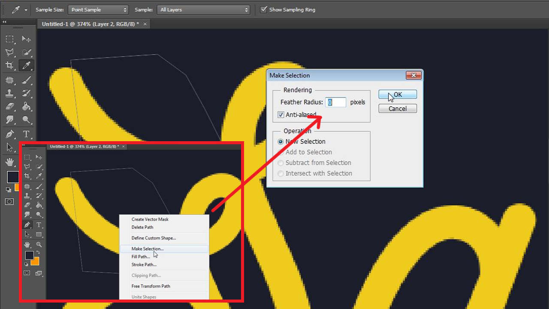
Task: Activate the Crop tool in main toolbar
Action: tap(9, 66)
